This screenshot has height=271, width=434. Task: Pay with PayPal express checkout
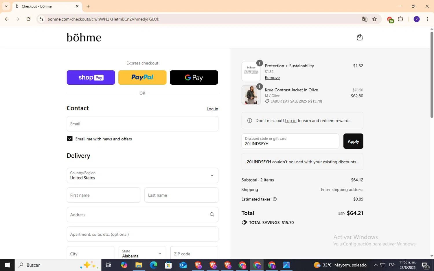[142, 77]
